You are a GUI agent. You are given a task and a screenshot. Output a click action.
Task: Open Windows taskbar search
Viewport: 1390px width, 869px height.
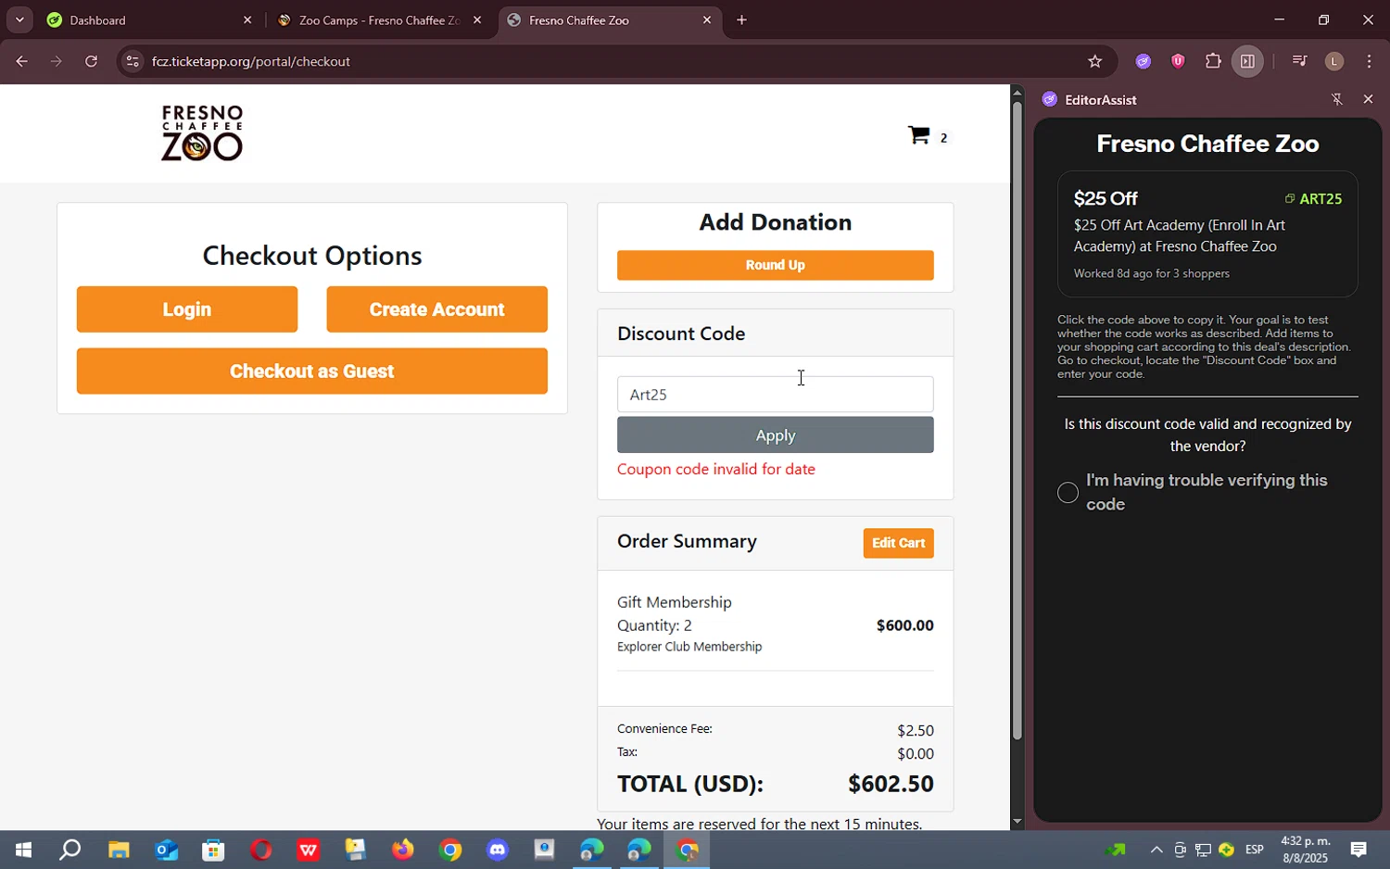click(x=70, y=850)
